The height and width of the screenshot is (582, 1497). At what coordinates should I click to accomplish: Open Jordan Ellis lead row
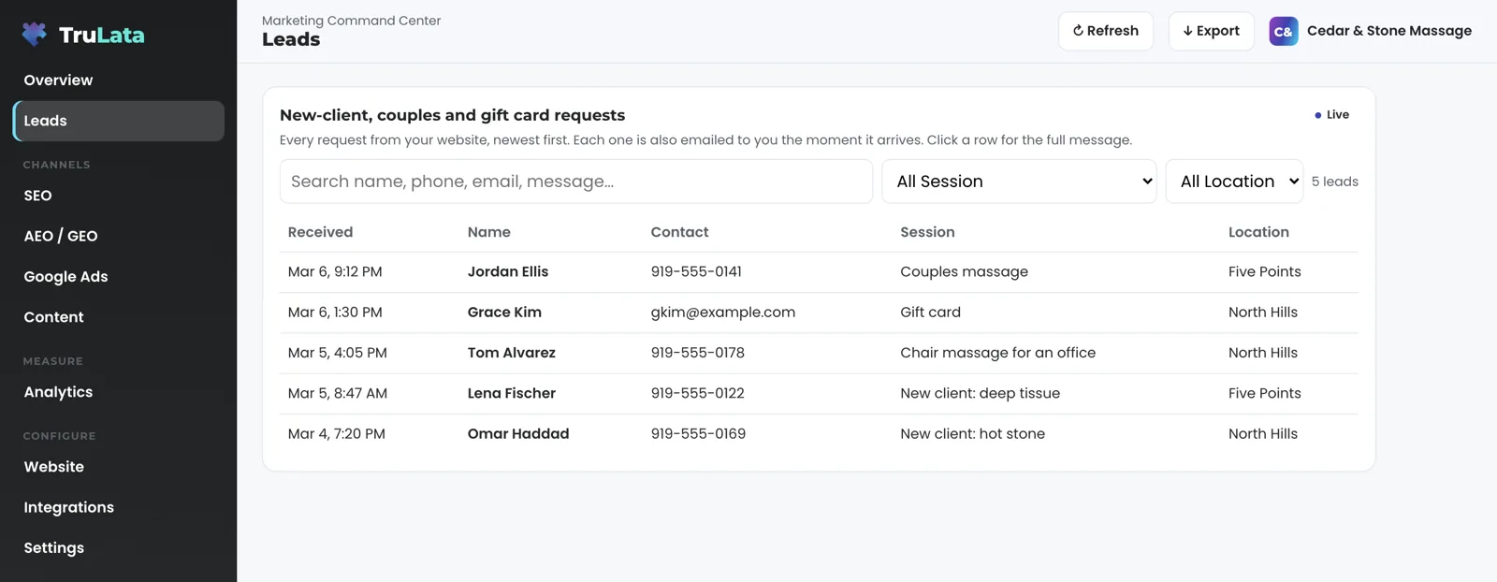click(819, 272)
